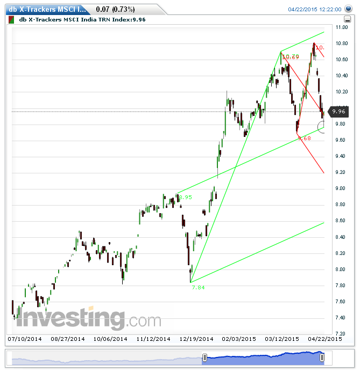Image resolution: width=360 pixels, height=372 pixels.
Task: Click the blue round indicator button
Action: [348, 9]
